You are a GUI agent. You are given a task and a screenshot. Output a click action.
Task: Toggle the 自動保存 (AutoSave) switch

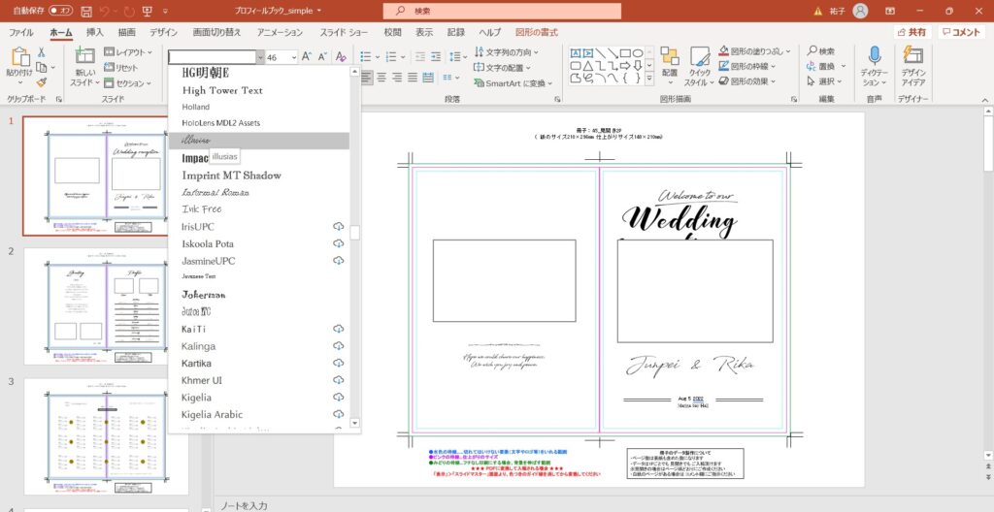(60, 11)
